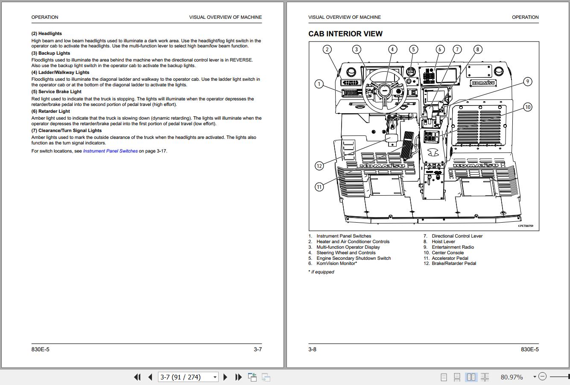570x385 pixels.
Task: Click the '(5) Service Brake Light' heading
Action: 56,91
